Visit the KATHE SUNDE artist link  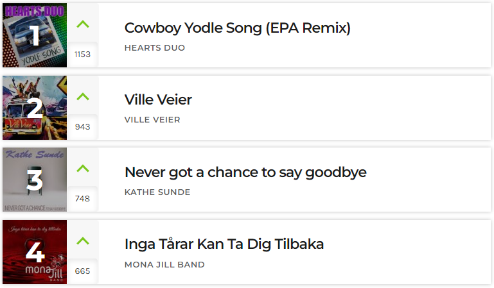(157, 192)
